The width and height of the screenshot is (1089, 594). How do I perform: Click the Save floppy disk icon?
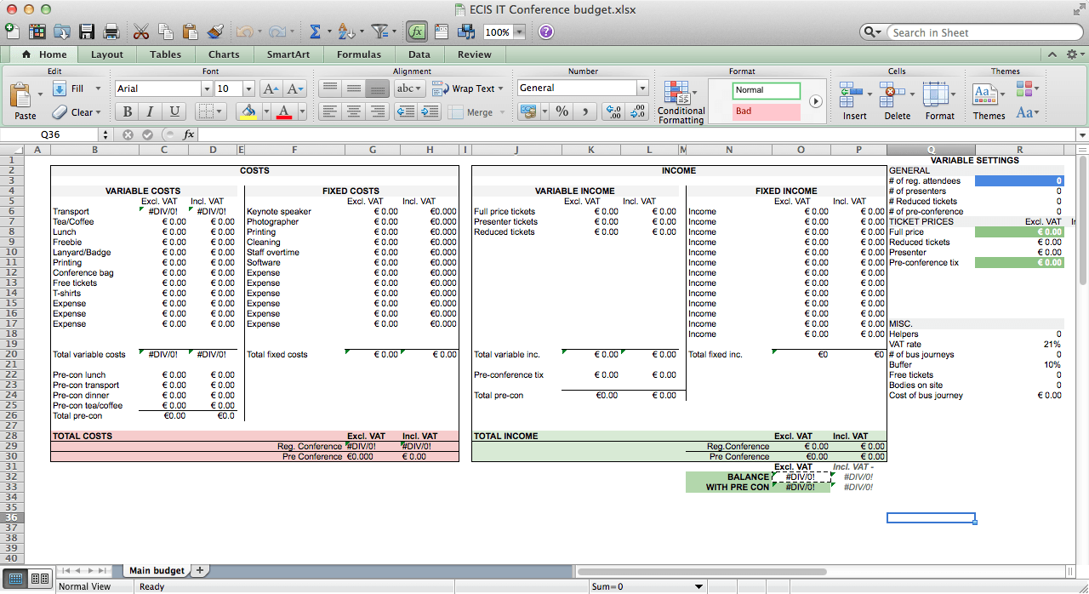[87, 32]
